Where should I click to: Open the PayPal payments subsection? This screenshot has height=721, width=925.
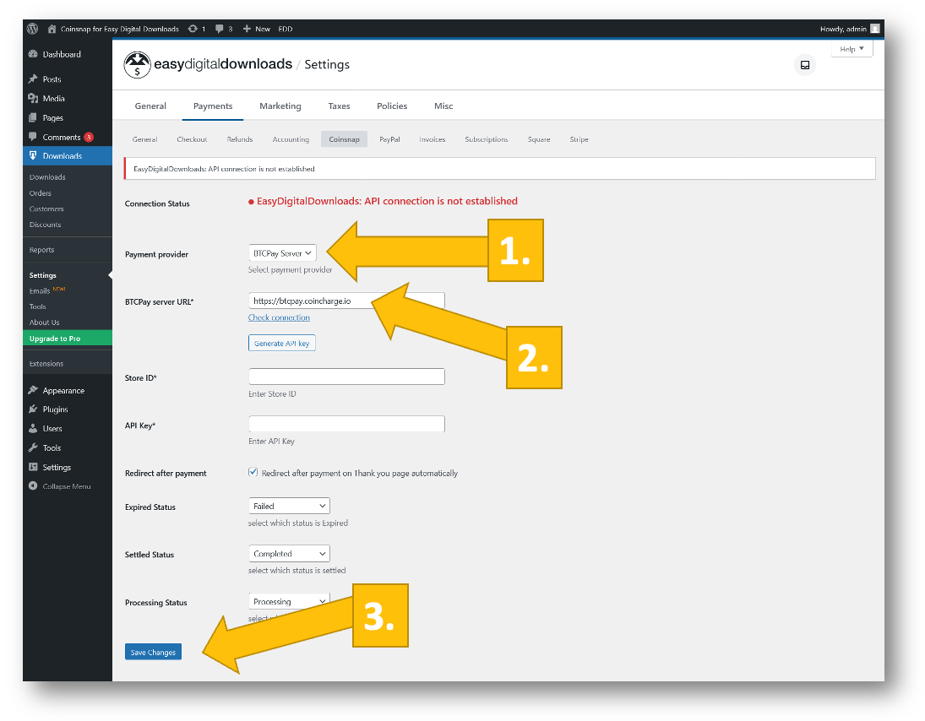coord(389,139)
